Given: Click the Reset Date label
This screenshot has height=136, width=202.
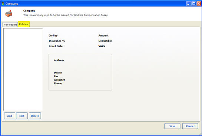Looking at the screenshot, I should pyautogui.click(x=56, y=46).
